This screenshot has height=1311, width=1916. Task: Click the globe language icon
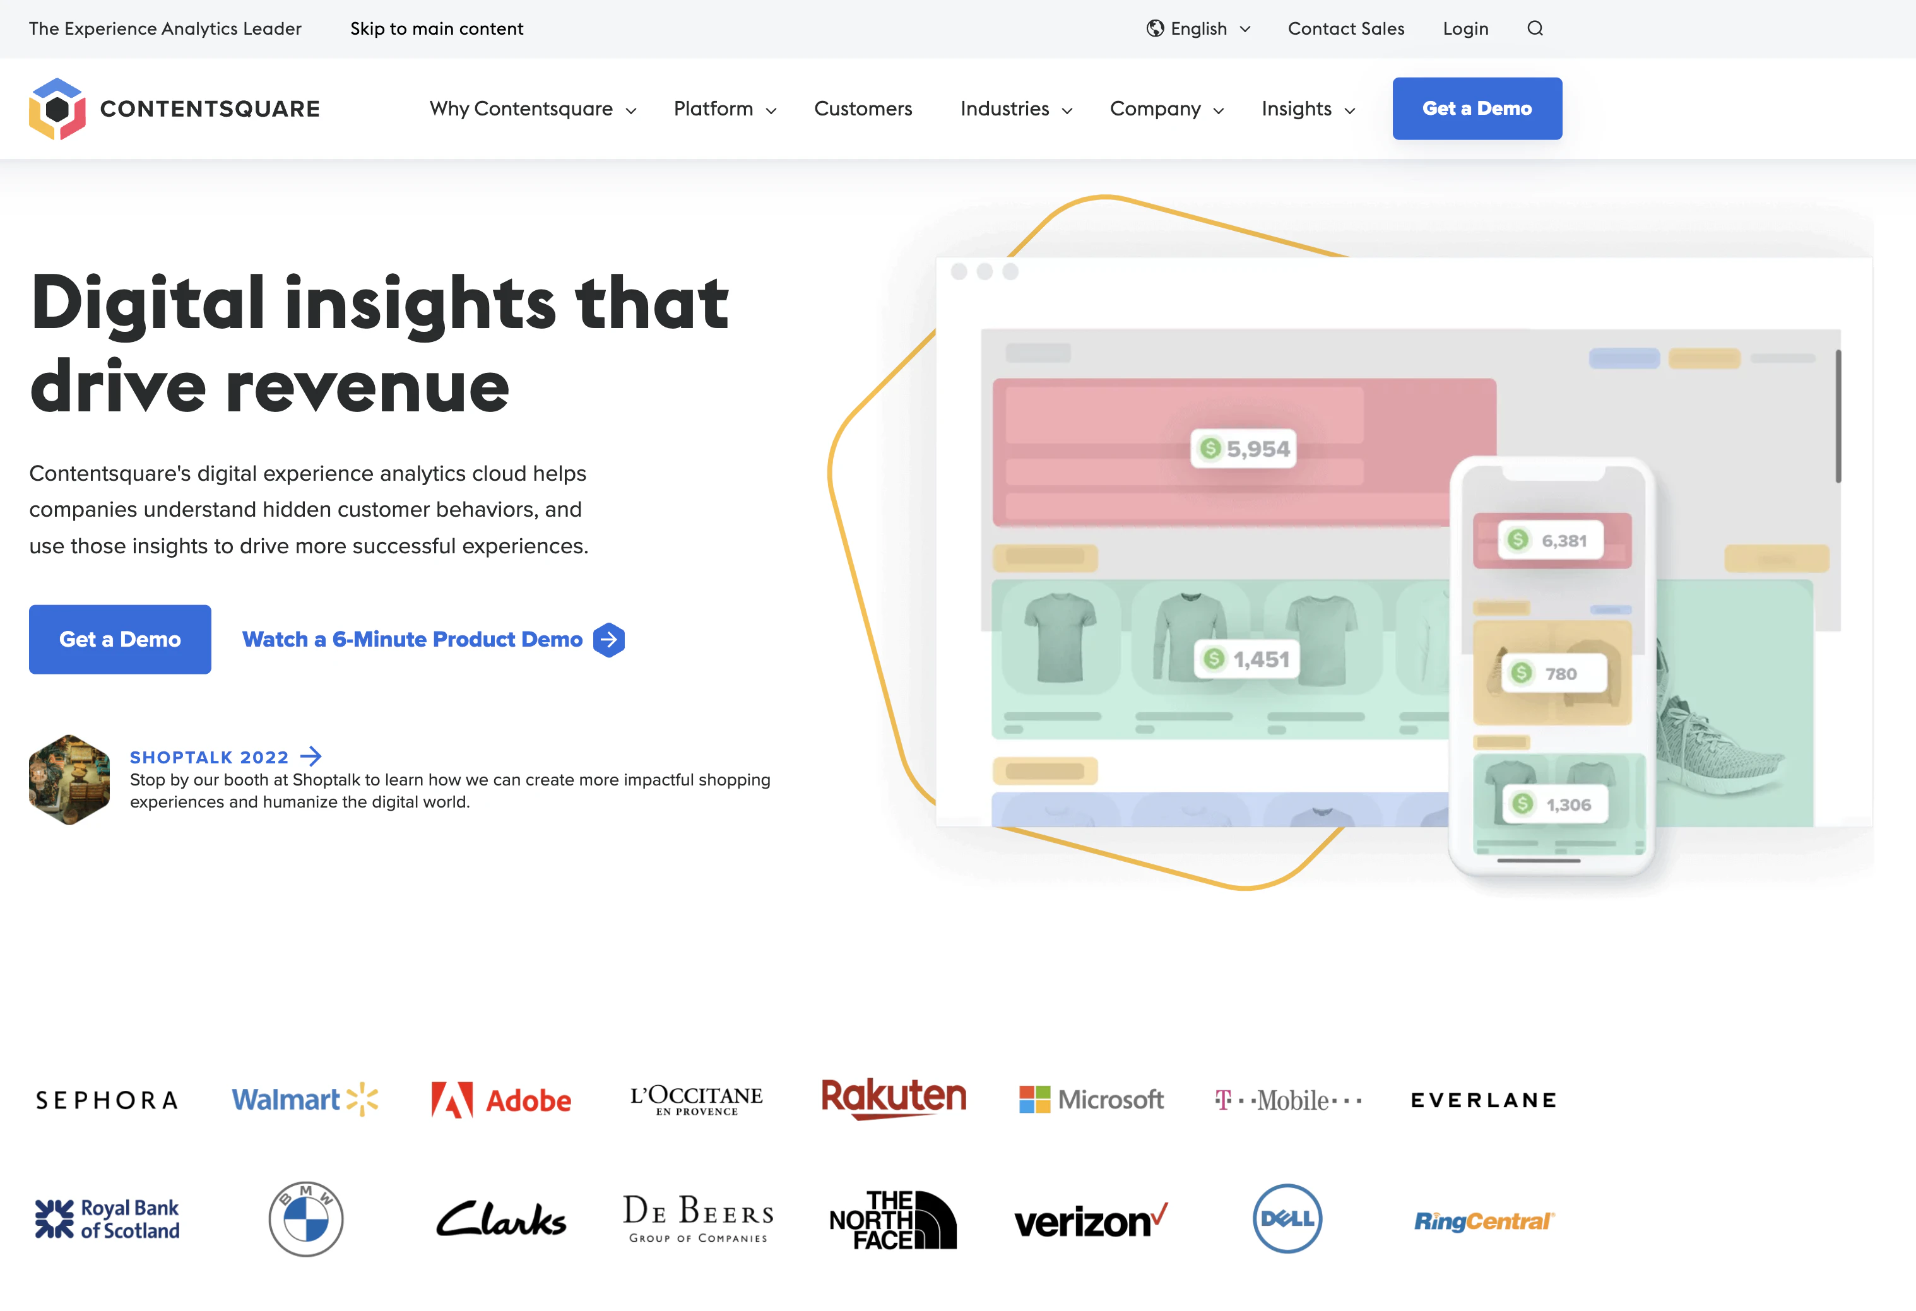coord(1155,29)
